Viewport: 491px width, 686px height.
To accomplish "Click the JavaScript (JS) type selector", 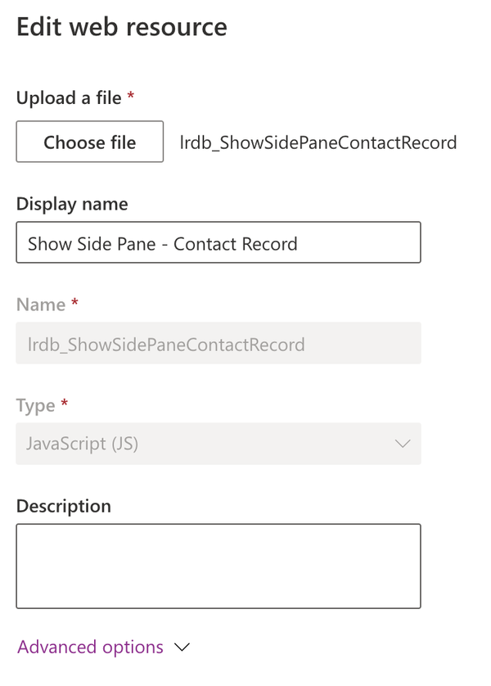I will tap(218, 444).
